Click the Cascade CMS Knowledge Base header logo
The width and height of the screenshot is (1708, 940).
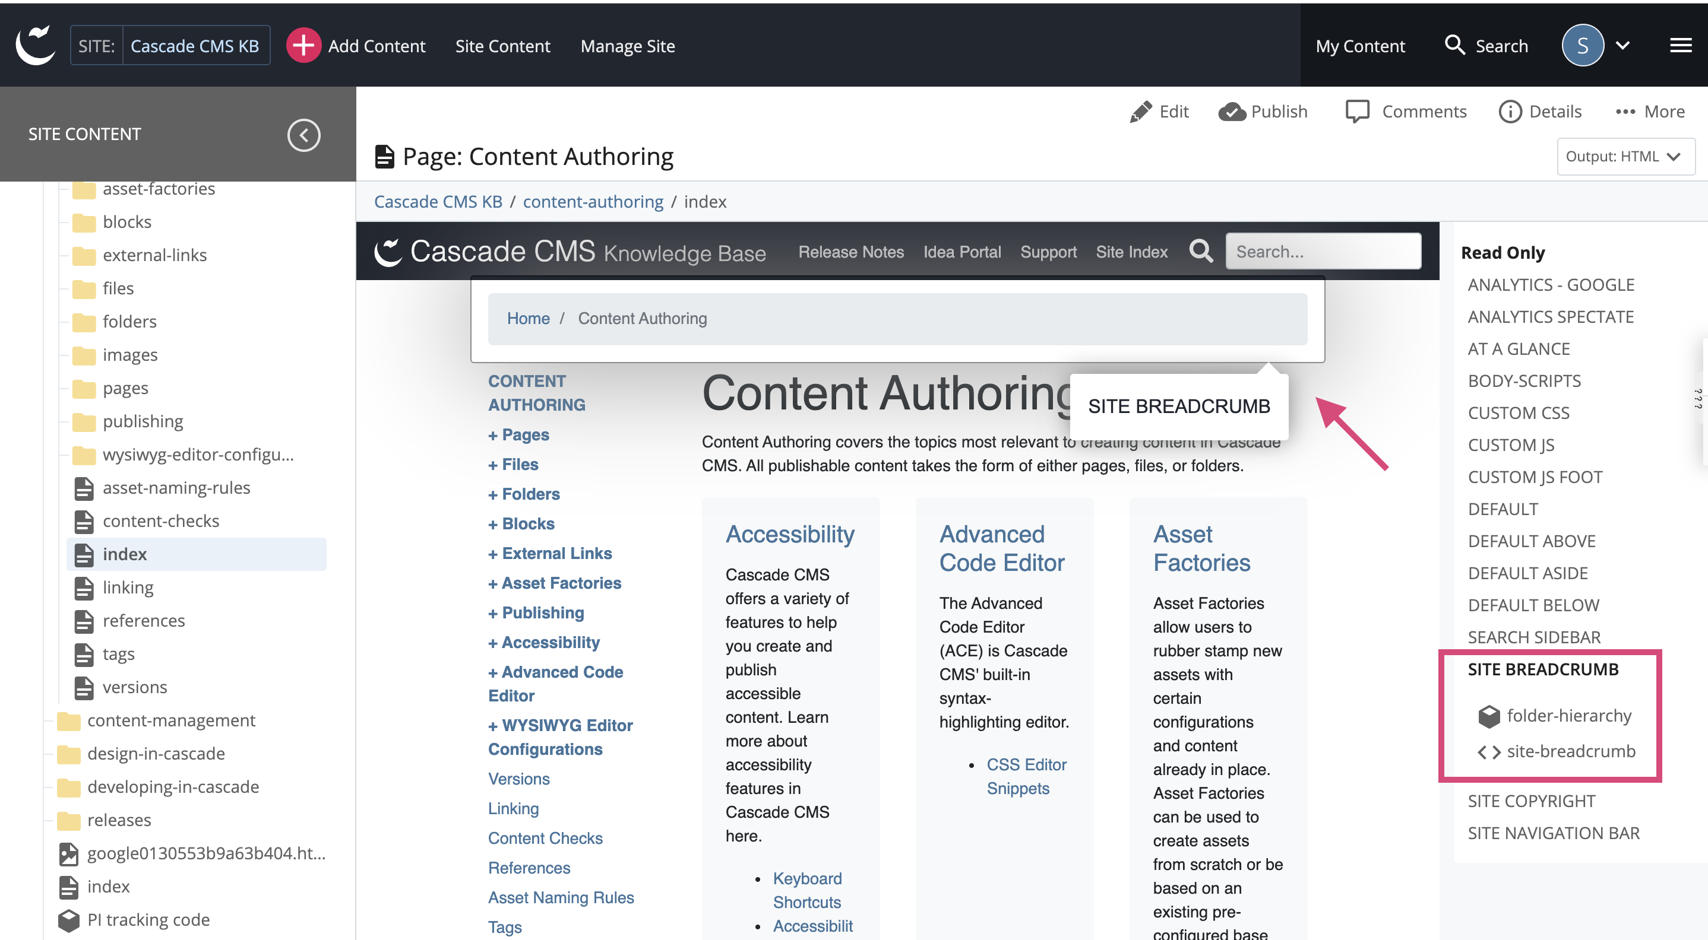coord(570,252)
